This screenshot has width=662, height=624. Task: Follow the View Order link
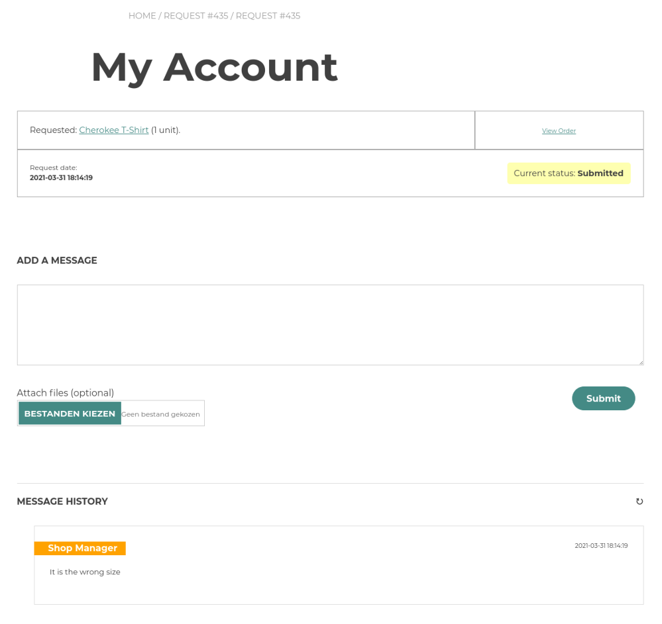559,131
